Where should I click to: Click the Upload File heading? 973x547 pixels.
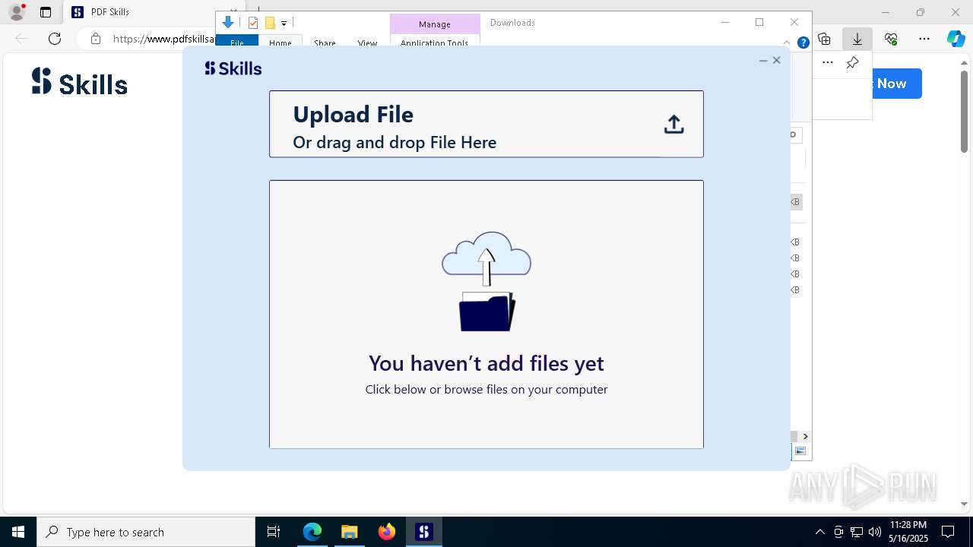click(353, 114)
